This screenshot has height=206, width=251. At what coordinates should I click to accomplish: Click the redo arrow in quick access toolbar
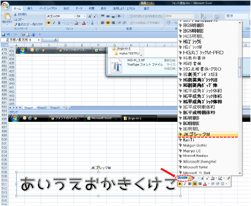pyautogui.click(x=15, y=35)
